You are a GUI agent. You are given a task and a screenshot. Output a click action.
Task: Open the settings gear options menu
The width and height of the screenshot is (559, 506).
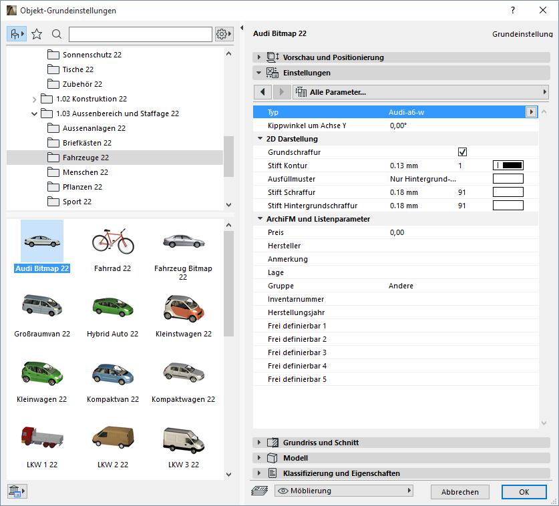222,33
